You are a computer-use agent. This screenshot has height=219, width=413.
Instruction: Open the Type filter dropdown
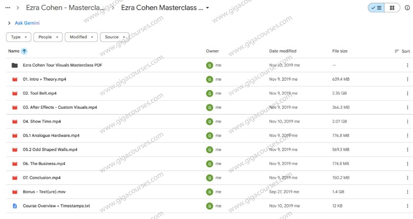pos(19,37)
